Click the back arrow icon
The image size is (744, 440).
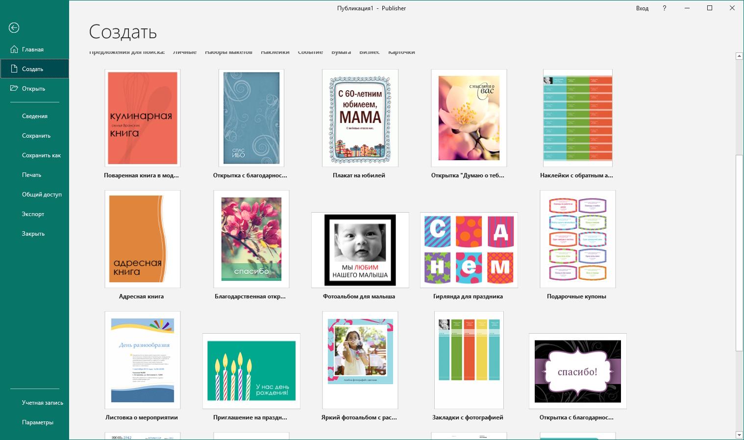point(14,28)
